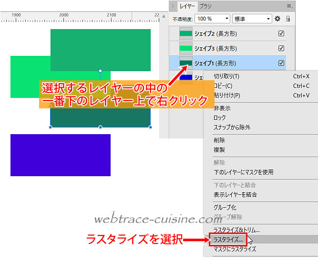Select 表示レイヤーを結合 menu entry

(235, 195)
